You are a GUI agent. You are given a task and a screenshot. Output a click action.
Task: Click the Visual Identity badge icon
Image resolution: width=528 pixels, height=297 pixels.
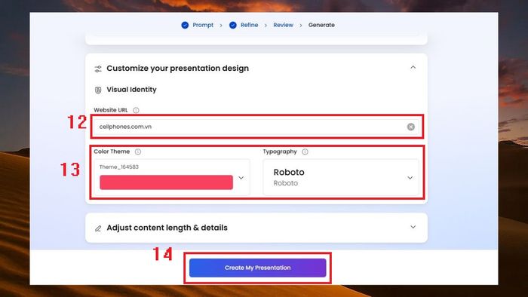click(x=98, y=90)
